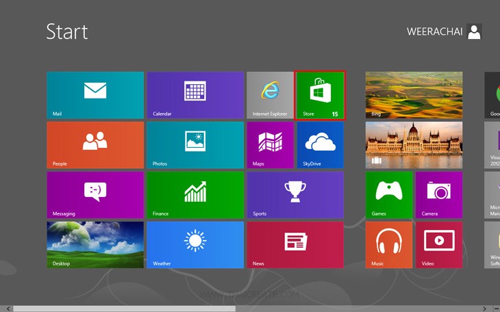The width and height of the screenshot is (500, 312).
Task: Open the Maps tile
Action: point(270,145)
